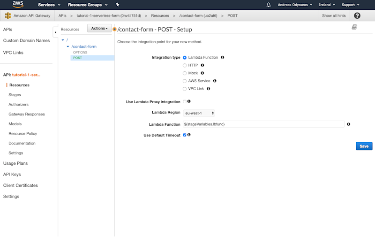
Task: Go to /contact-form (uo2at6) breadcrumb
Action: (x=198, y=15)
